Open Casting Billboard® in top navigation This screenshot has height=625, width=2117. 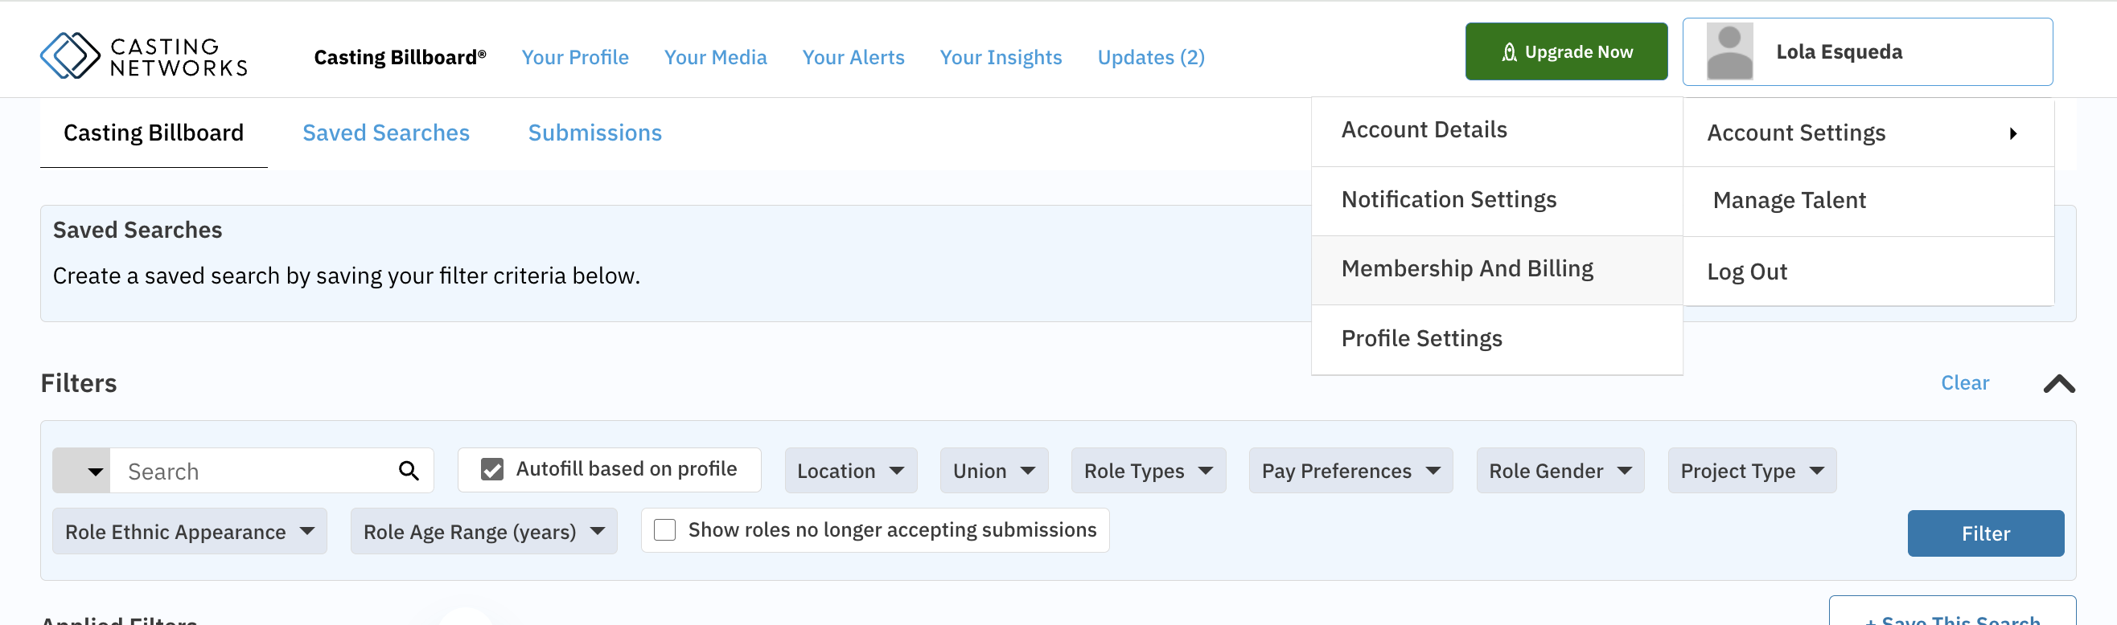point(400,57)
